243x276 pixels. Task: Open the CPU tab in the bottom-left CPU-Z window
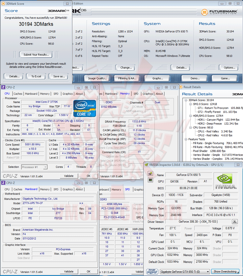click(7, 189)
